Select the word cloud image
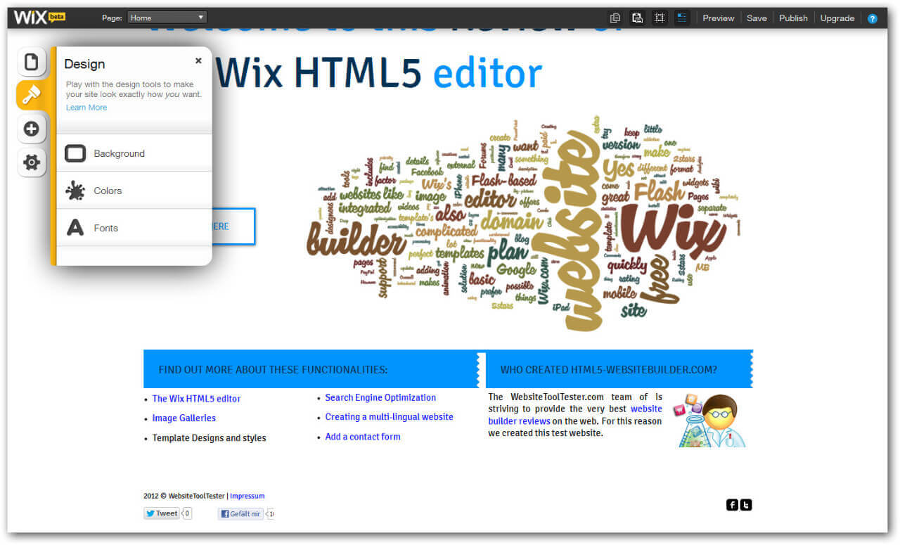This screenshot has height=545, width=900. tap(524, 224)
